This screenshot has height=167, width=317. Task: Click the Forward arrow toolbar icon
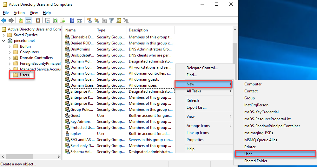tap(11, 20)
